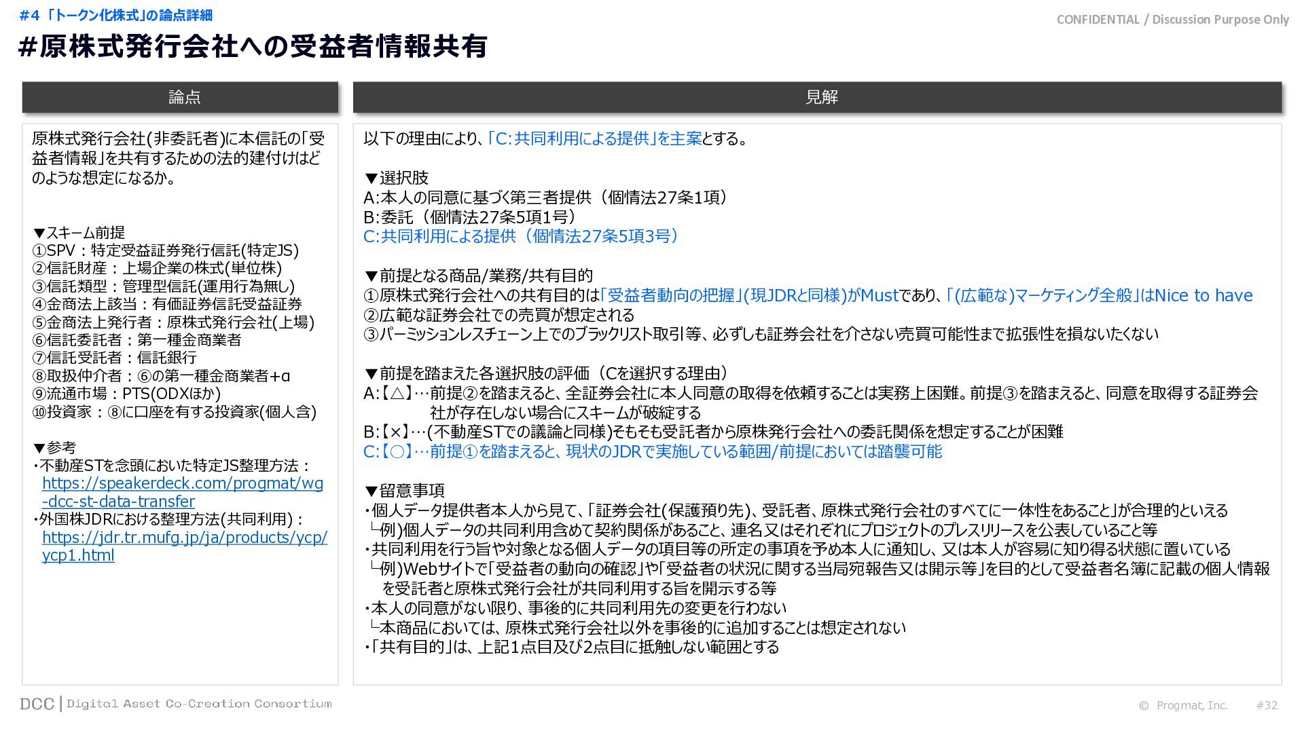1304x733 pixels.
Task: Click the blue option C:共同利用による提供 line
Action: 522,236
